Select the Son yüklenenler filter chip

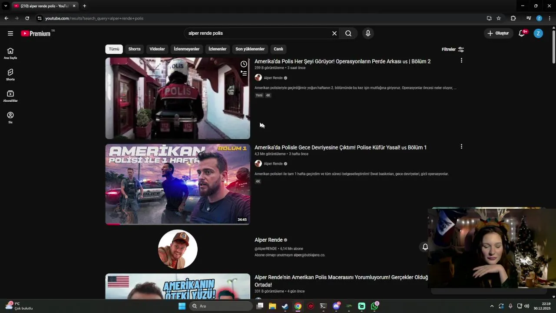250,49
